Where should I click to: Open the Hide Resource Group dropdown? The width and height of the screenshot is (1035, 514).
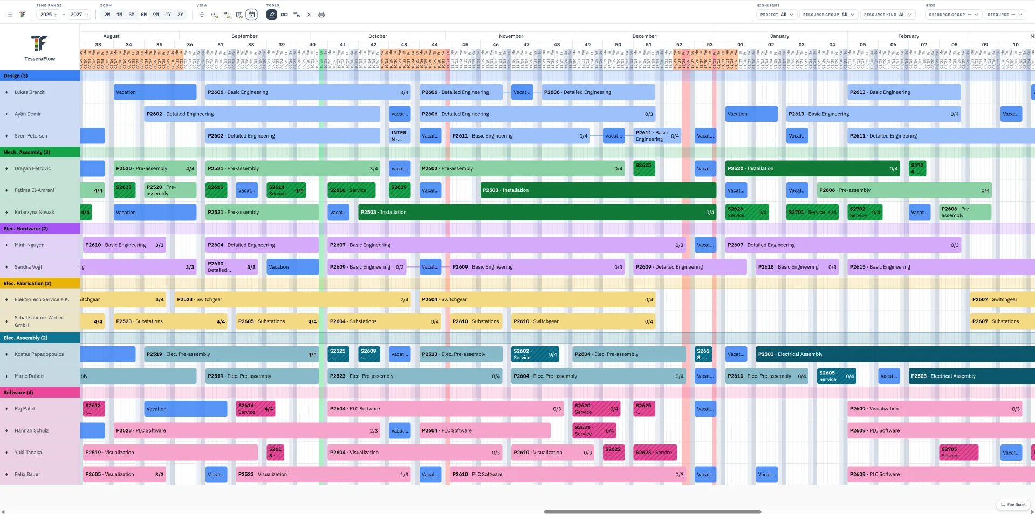tap(954, 15)
